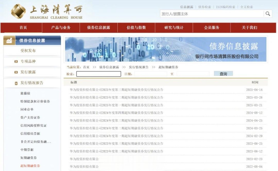278x171 pixels.
Task: Focus the 日期 start date field
Action: pos(151,74)
